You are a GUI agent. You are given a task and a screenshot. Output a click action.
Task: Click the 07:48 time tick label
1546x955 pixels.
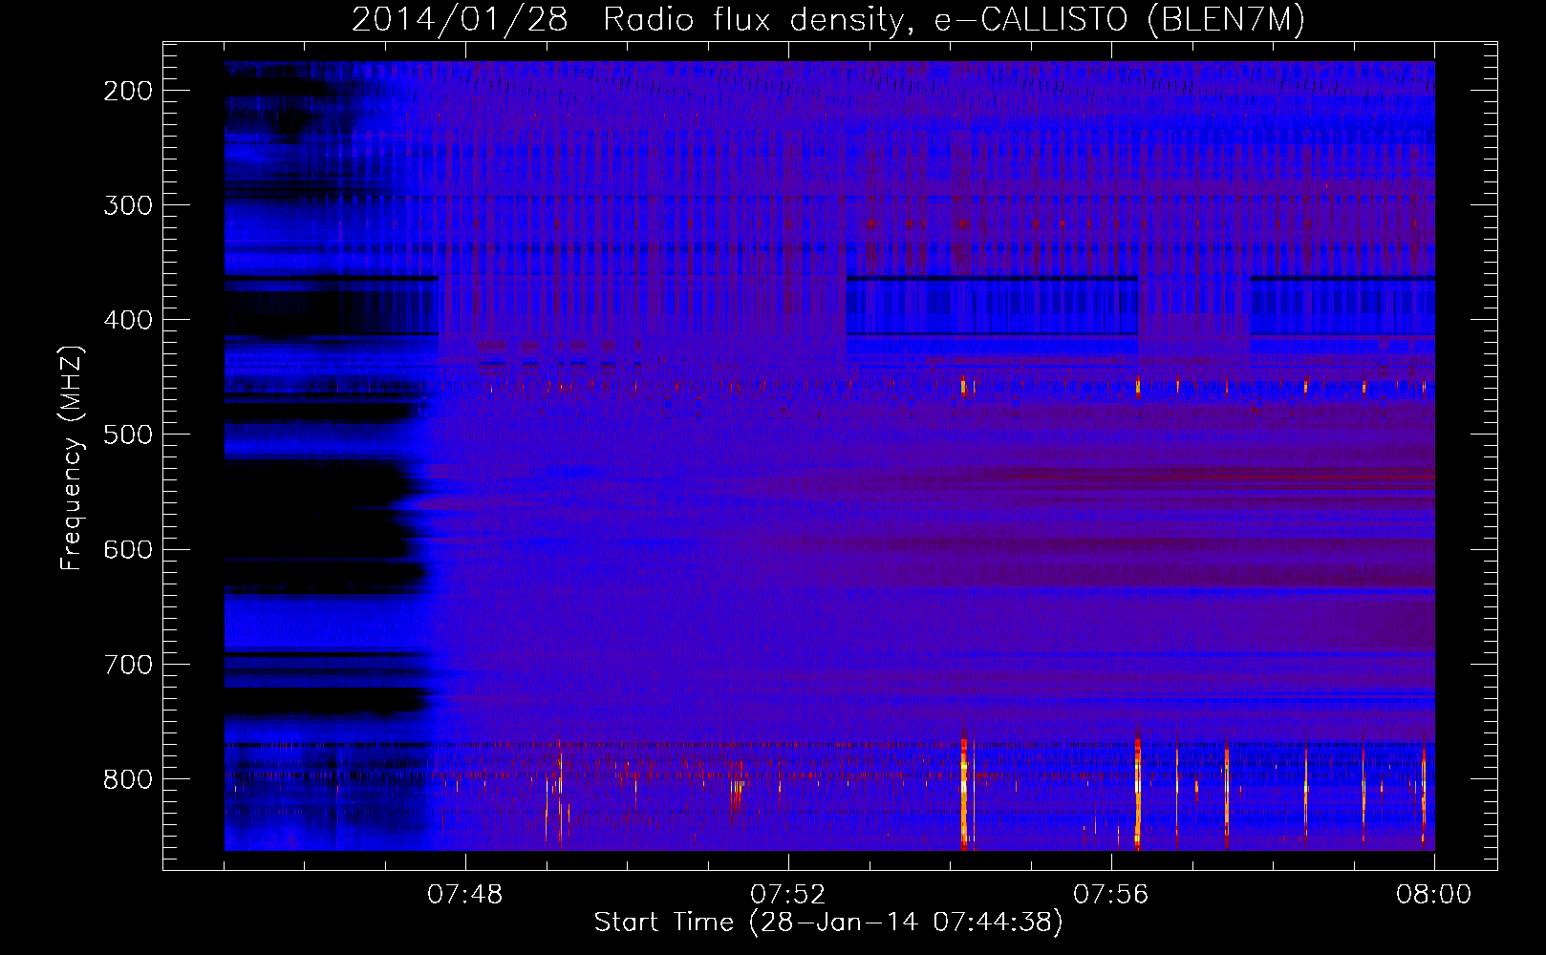coord(465,895)
